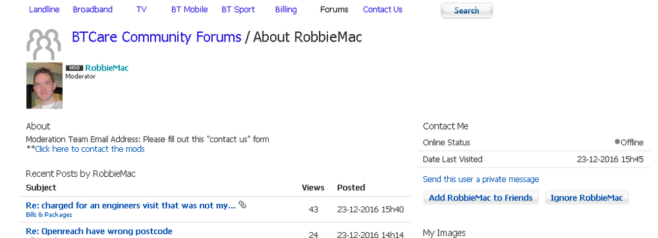Screen dimensions: 658x238
Task: Select the BT Mobile menu item
Action: (x=189, y=9)
